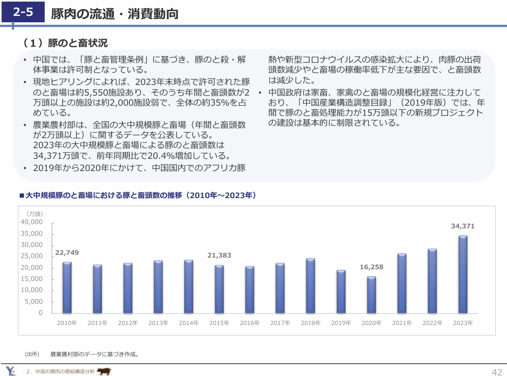Screen dimensions: 507x376
Task: Click the 2015年 bar
Action: click(x=219, y=289)
